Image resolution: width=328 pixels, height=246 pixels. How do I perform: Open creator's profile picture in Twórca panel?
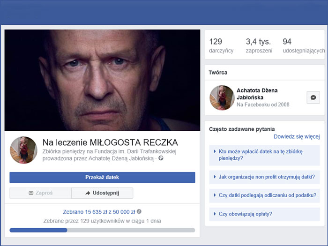pyautogui.click(x=222, y=97)
